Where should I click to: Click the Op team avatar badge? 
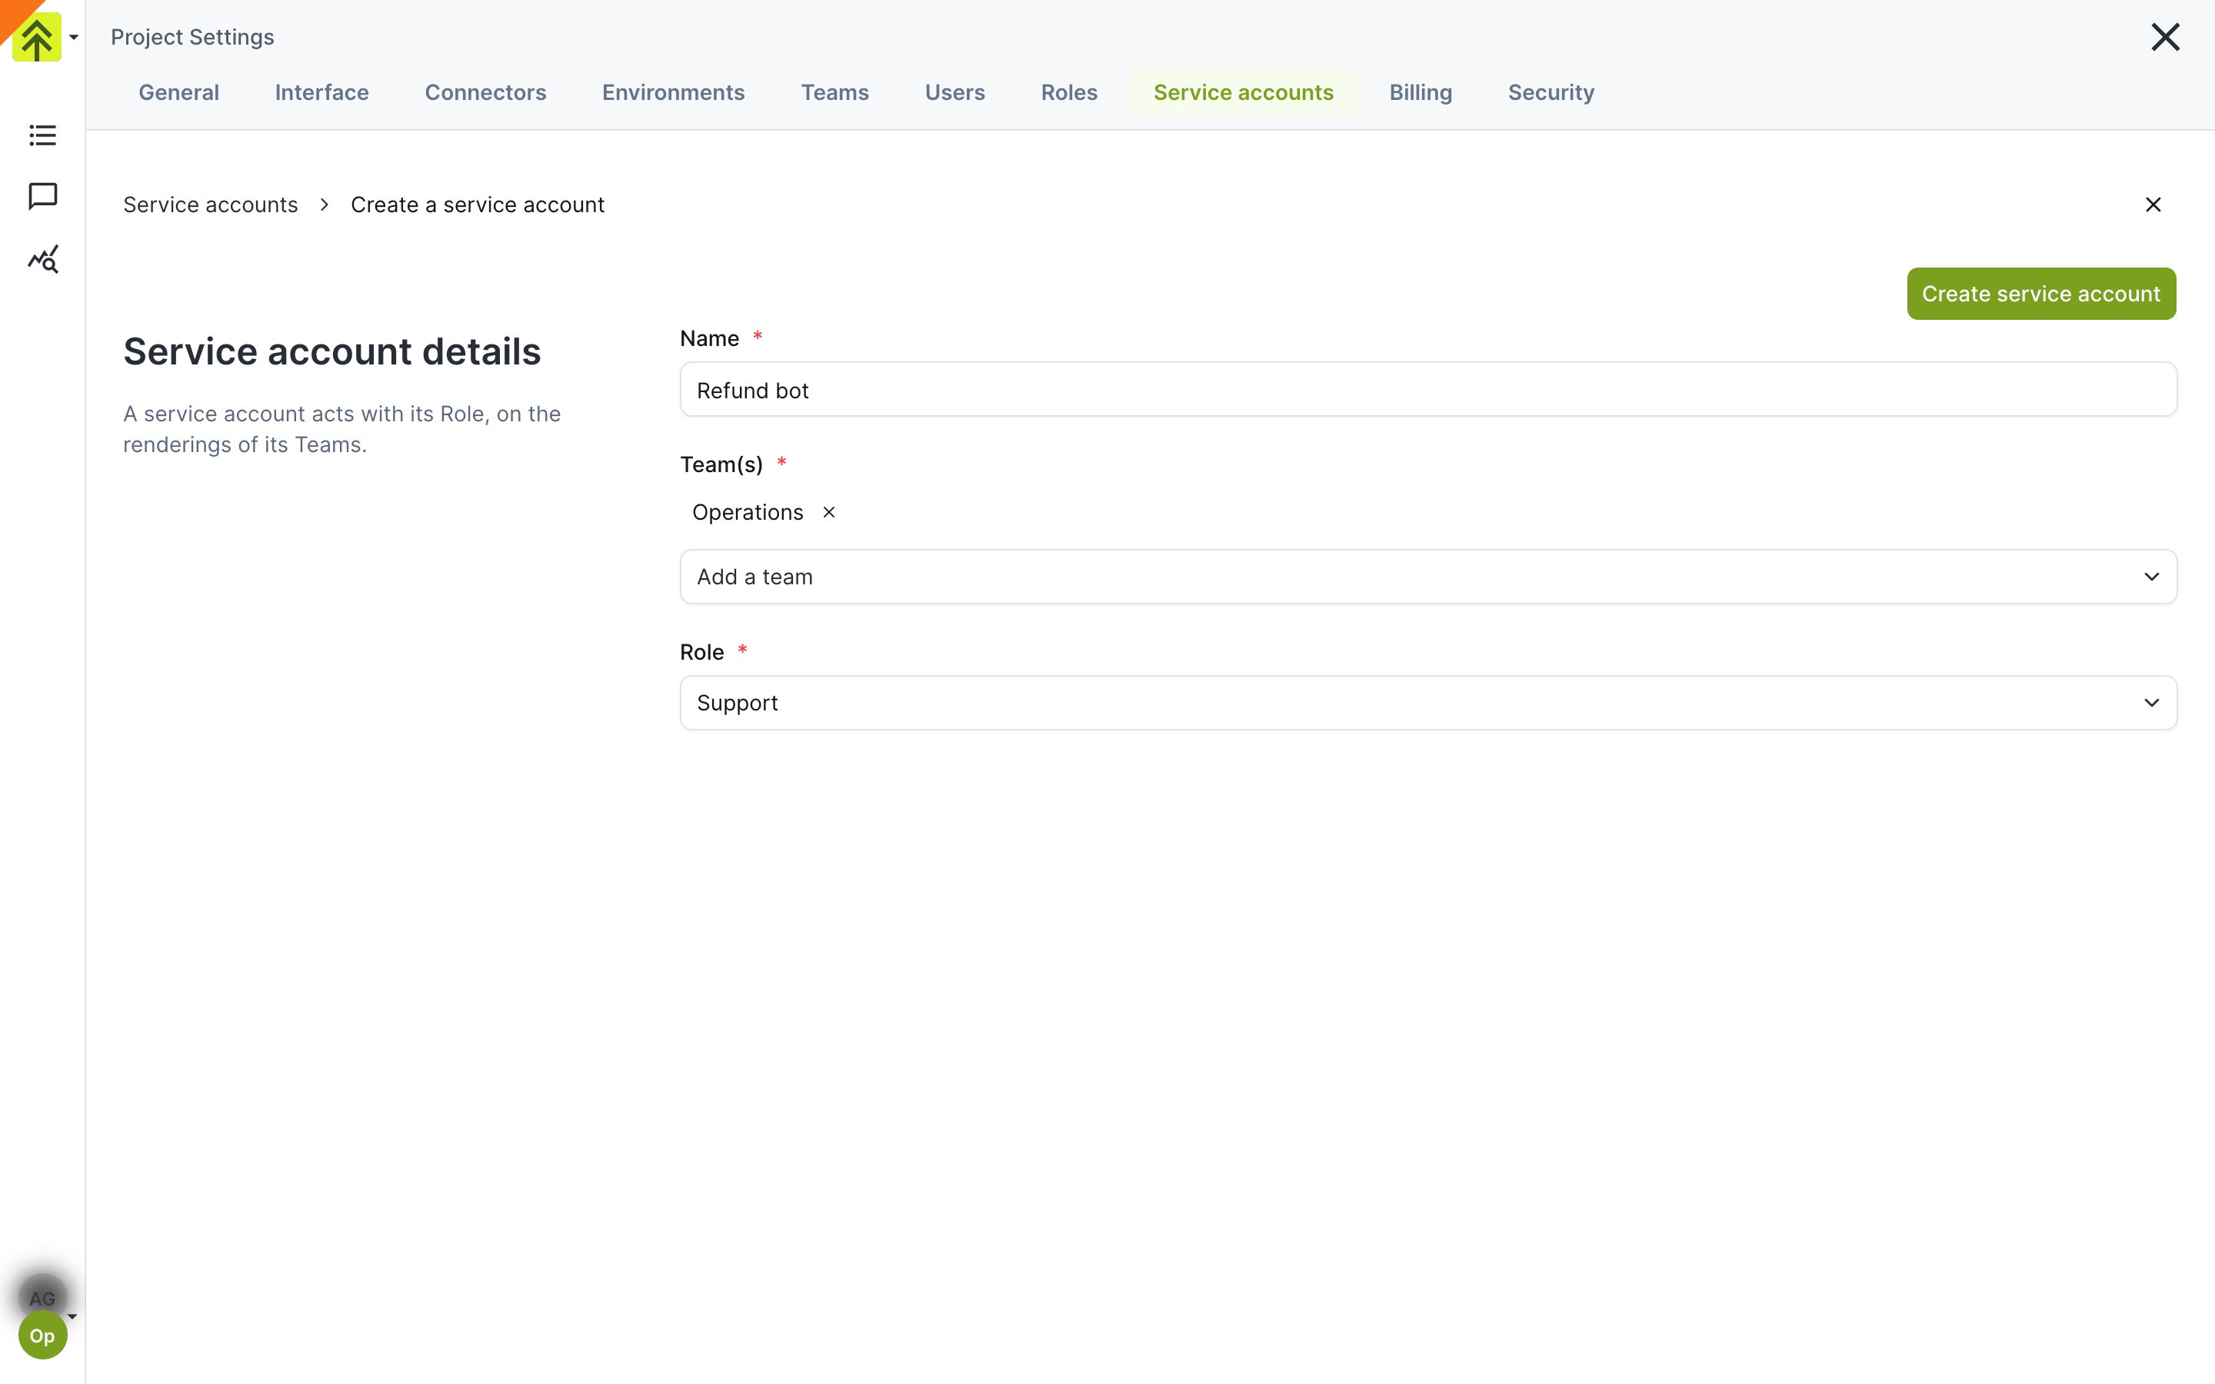tap(42, 1336)
